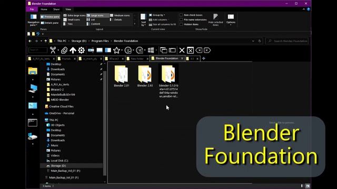Select Extra large icons layout
337x189 pixels.
click(x=74, y=15)
